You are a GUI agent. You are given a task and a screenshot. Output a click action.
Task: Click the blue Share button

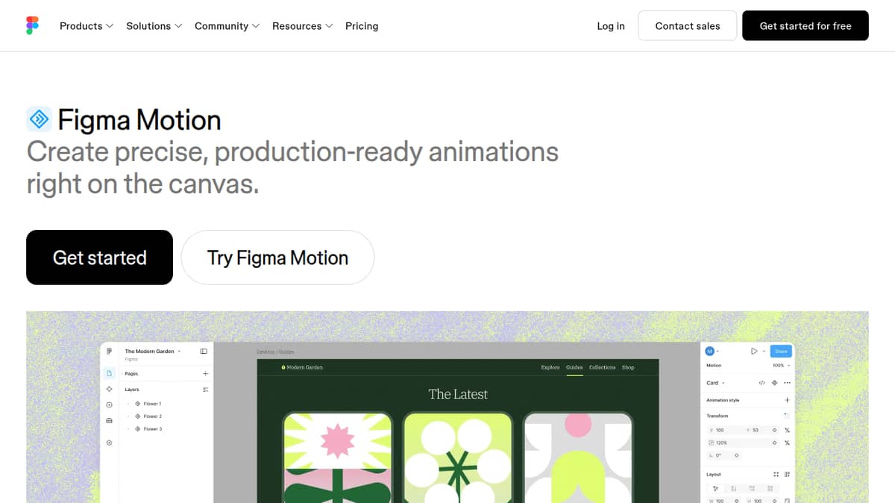[x=781, y=351]
